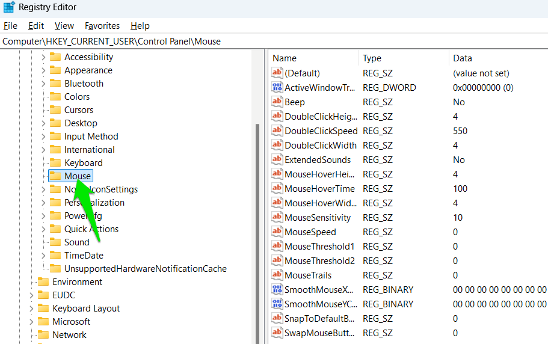Viewport: 548px width, 344px height.
Task: Click the string icon beside MouseSensitivity
Action: coord(277,218)
